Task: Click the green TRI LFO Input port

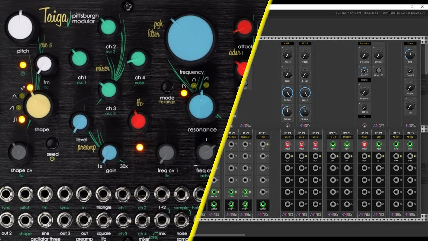Action: pyautogui.click(x=333, y=145)
